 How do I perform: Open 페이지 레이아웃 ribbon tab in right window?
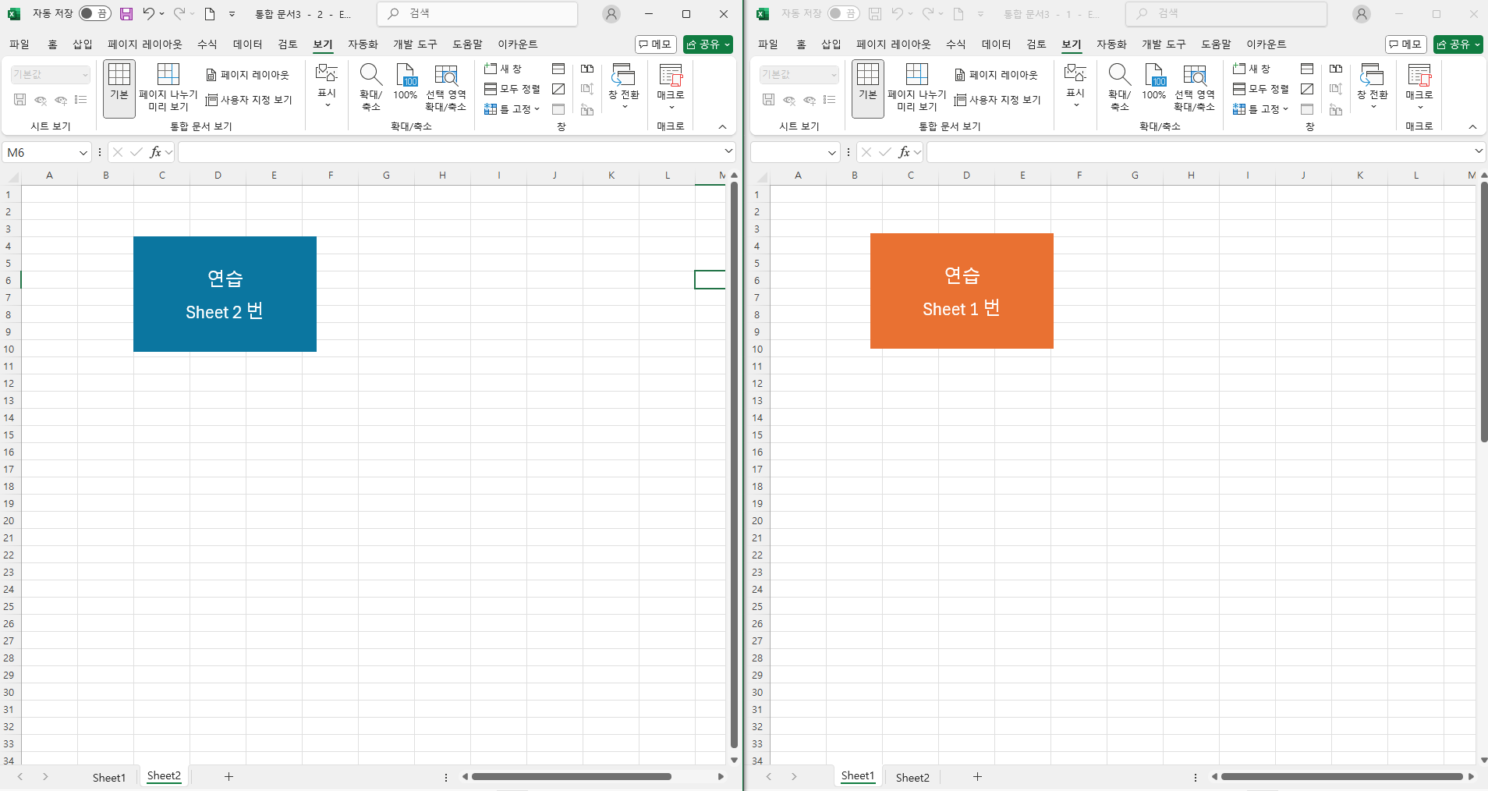894,44
